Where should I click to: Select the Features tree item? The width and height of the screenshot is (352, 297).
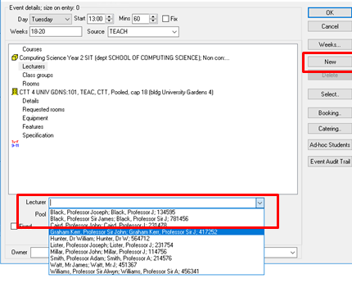point(33,126)
